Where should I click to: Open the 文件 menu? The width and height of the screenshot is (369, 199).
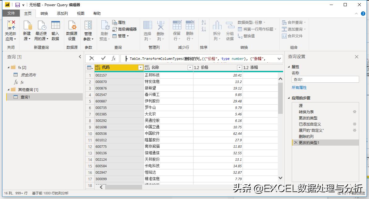(x=11, y=13)
